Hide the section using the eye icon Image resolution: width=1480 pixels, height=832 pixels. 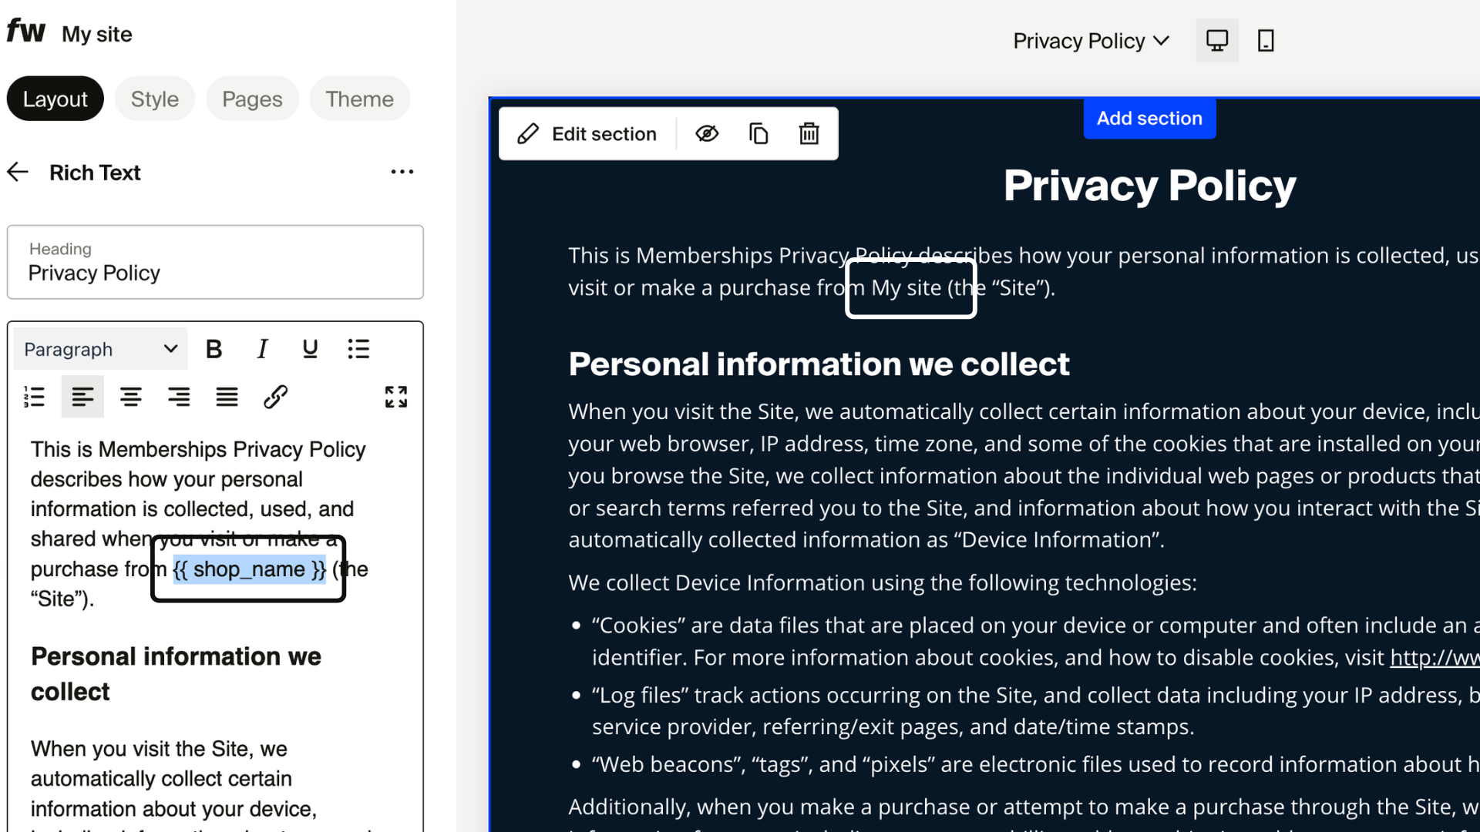click(x=707, y=133)
